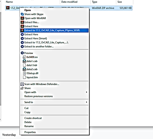The width and height of the screenshot is (153, 139).
Task: Sort by Date modified column header
Action: [x=69, y=2]
